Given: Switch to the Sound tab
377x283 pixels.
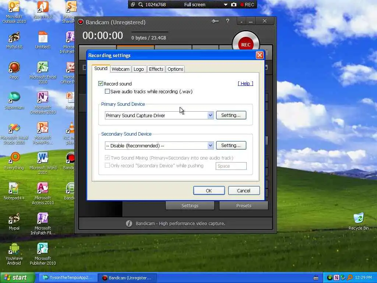Looking at the screenshot, I should tap(101, 68).
